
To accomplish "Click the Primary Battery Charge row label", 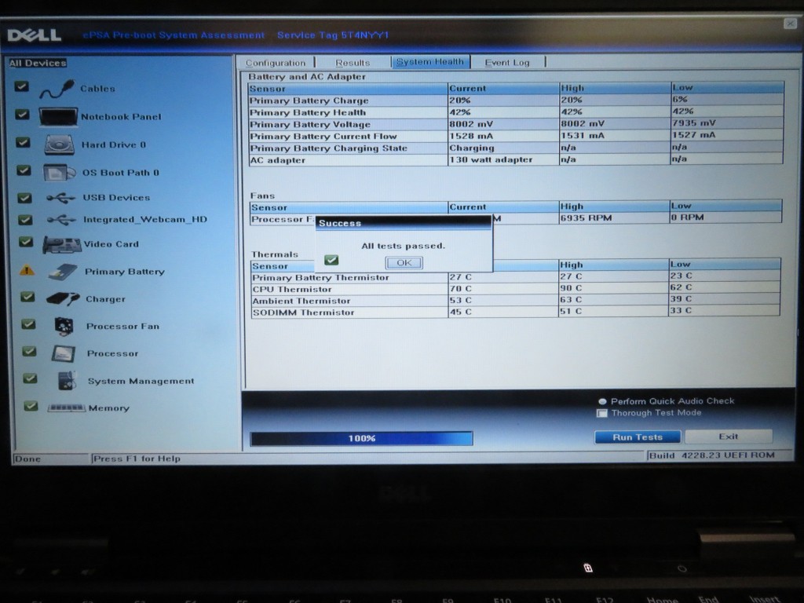I will click(x=309, y=100).
